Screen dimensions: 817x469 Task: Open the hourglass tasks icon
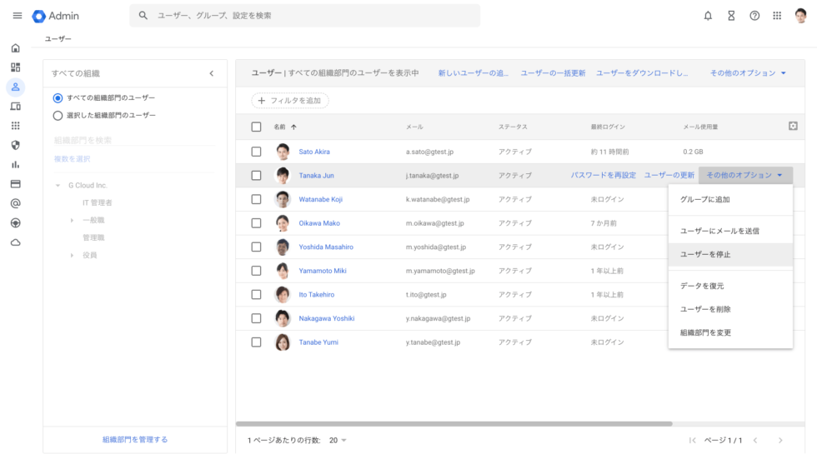pos(731,16)
